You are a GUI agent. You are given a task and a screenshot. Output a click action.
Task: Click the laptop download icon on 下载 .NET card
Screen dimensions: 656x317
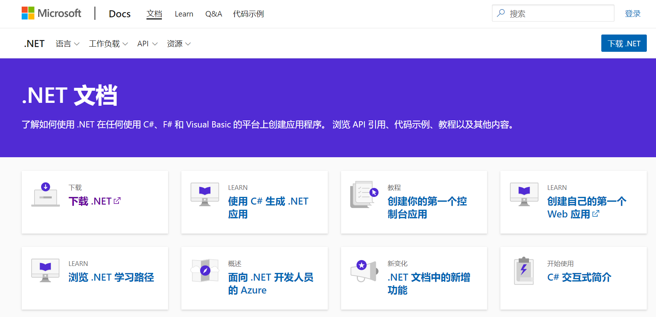(x=46, y=195)
